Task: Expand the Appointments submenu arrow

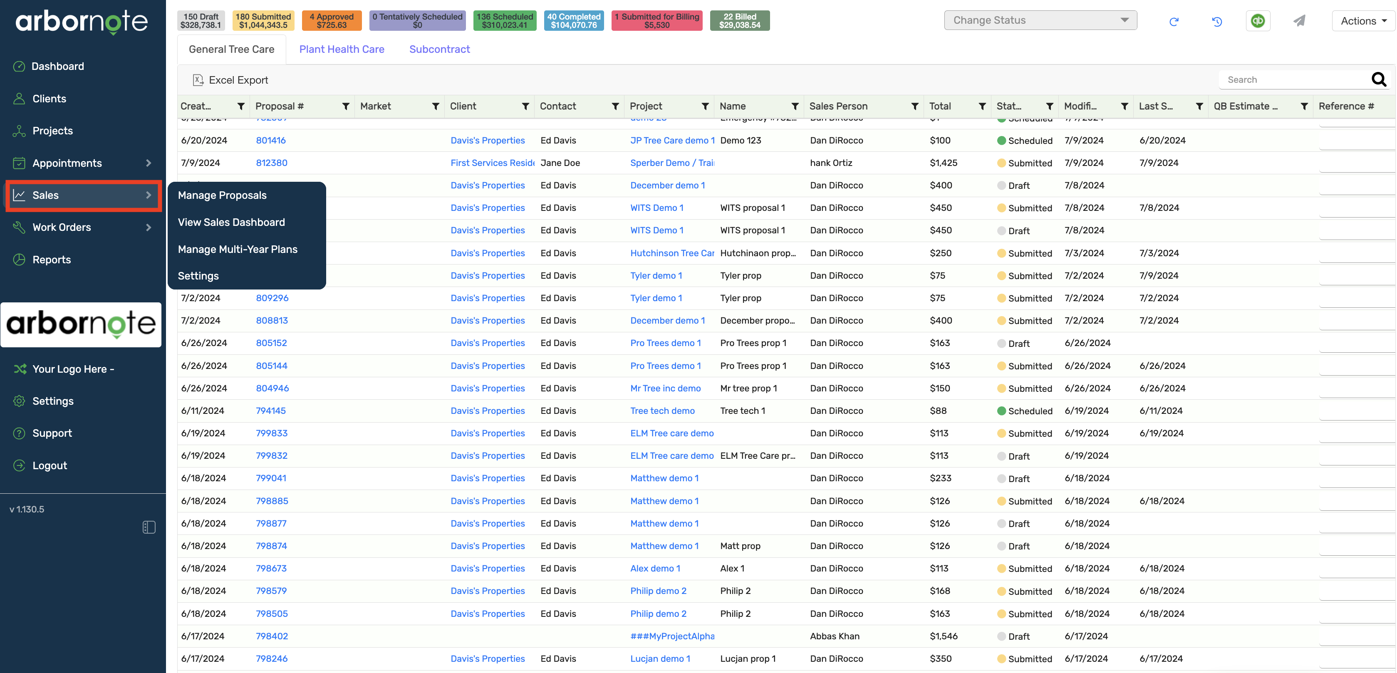Action: coord(149,163)
